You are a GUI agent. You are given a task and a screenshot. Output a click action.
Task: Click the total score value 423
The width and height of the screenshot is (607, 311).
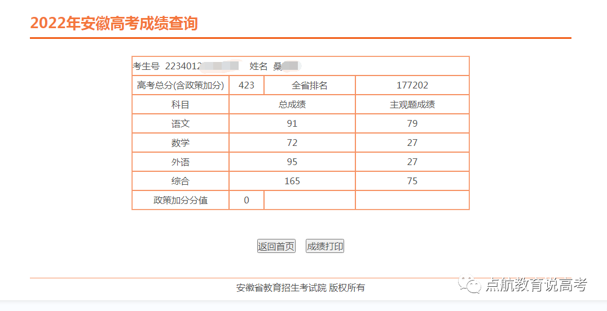(x=247, y=85)
